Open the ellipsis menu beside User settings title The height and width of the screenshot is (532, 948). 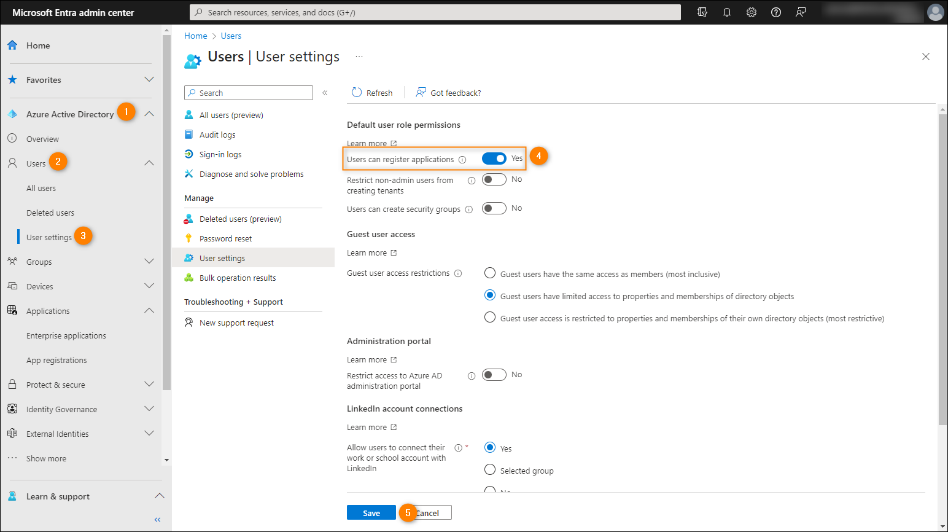(359, 57)
